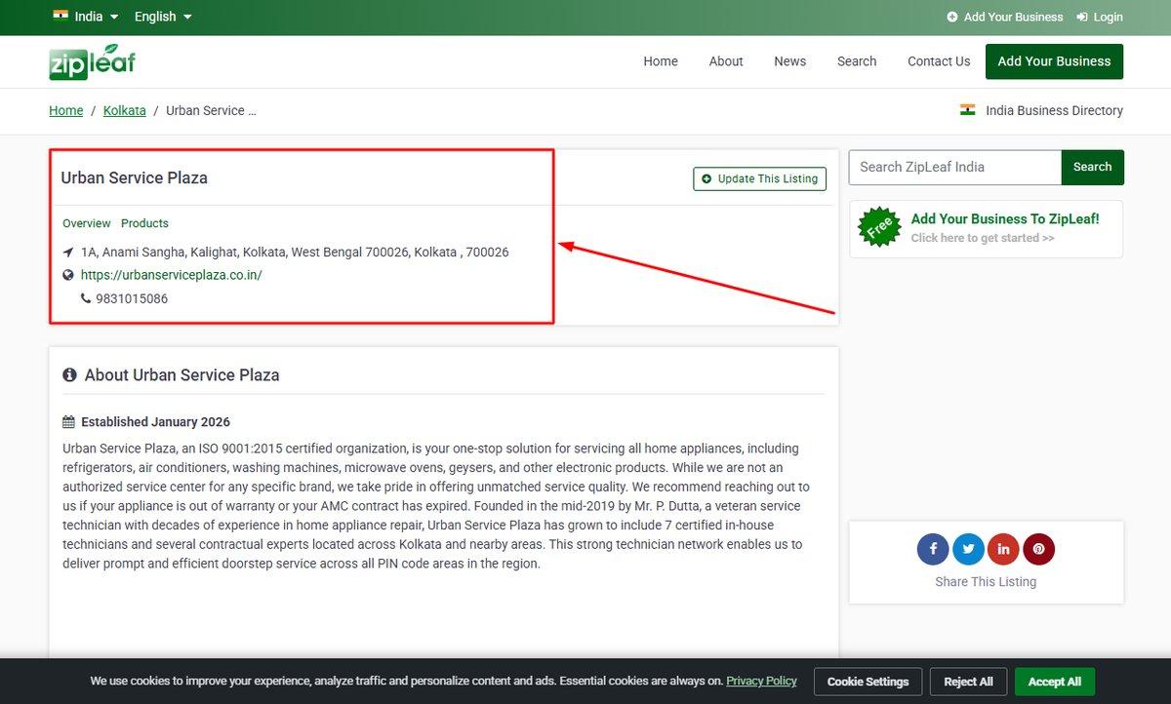Open the India country dropdown
This screenshot has height=704, width=1171.
pos(86,17)
